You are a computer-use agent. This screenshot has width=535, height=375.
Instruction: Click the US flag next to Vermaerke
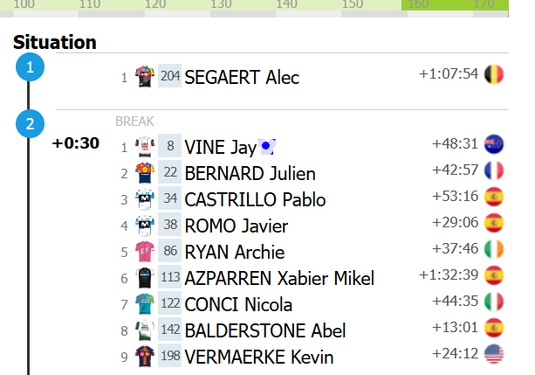(x=494, y=355)
